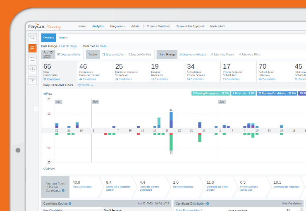Open 14 Jobs were Activated link

click(193, 55)
